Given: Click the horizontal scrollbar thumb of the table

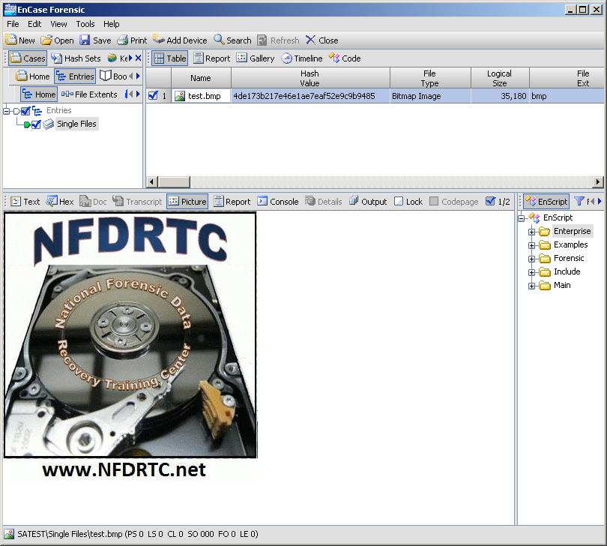Looking at the screenshot, I should [174, 181].
